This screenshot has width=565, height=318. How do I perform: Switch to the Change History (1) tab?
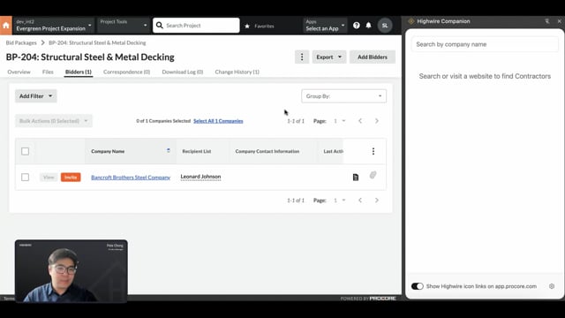click(237, 72)
